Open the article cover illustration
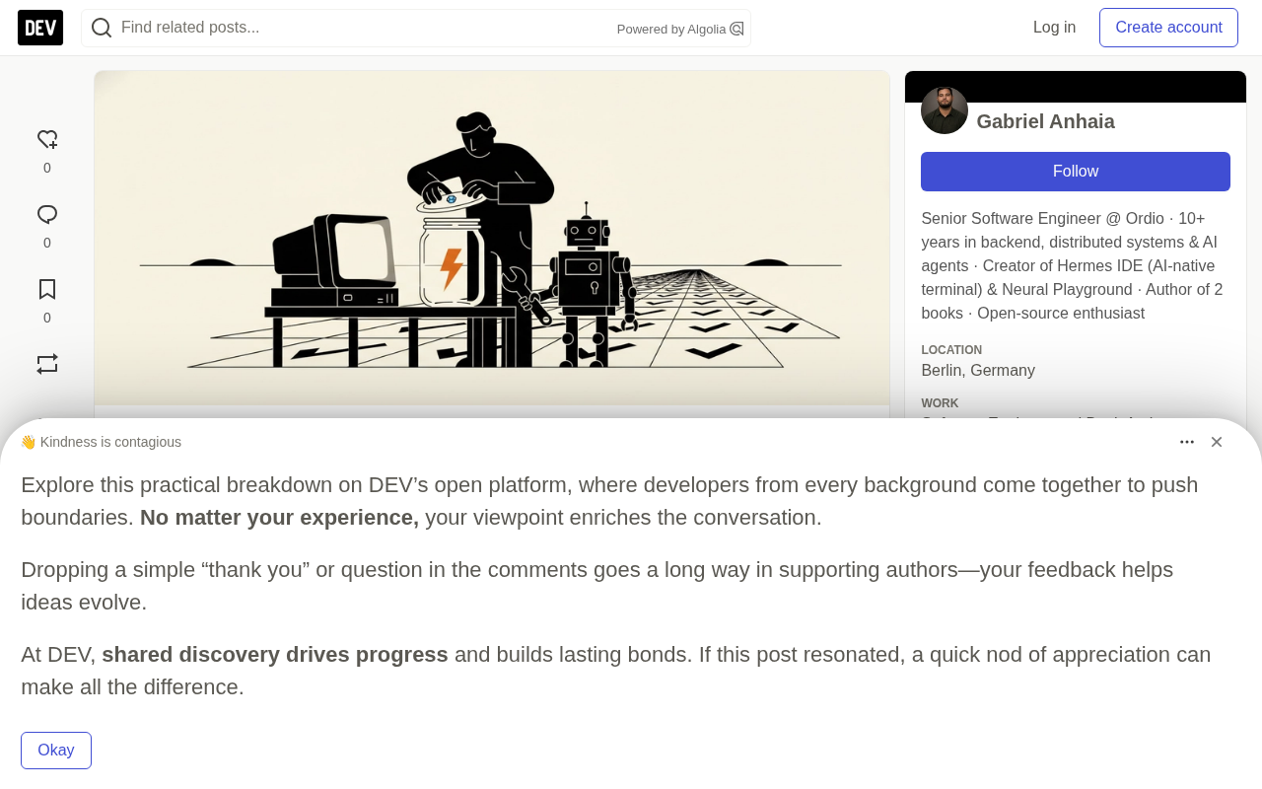Screen dimensions: 1262x789 (x=492, y=238)
